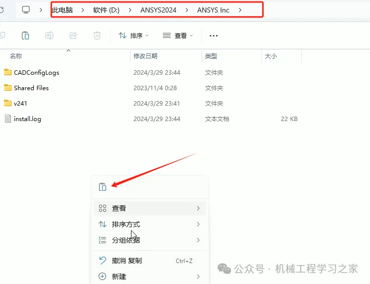Click the grid icon beside 查看 in the context menu
The image size is (370, 284).
click(103, 208)
